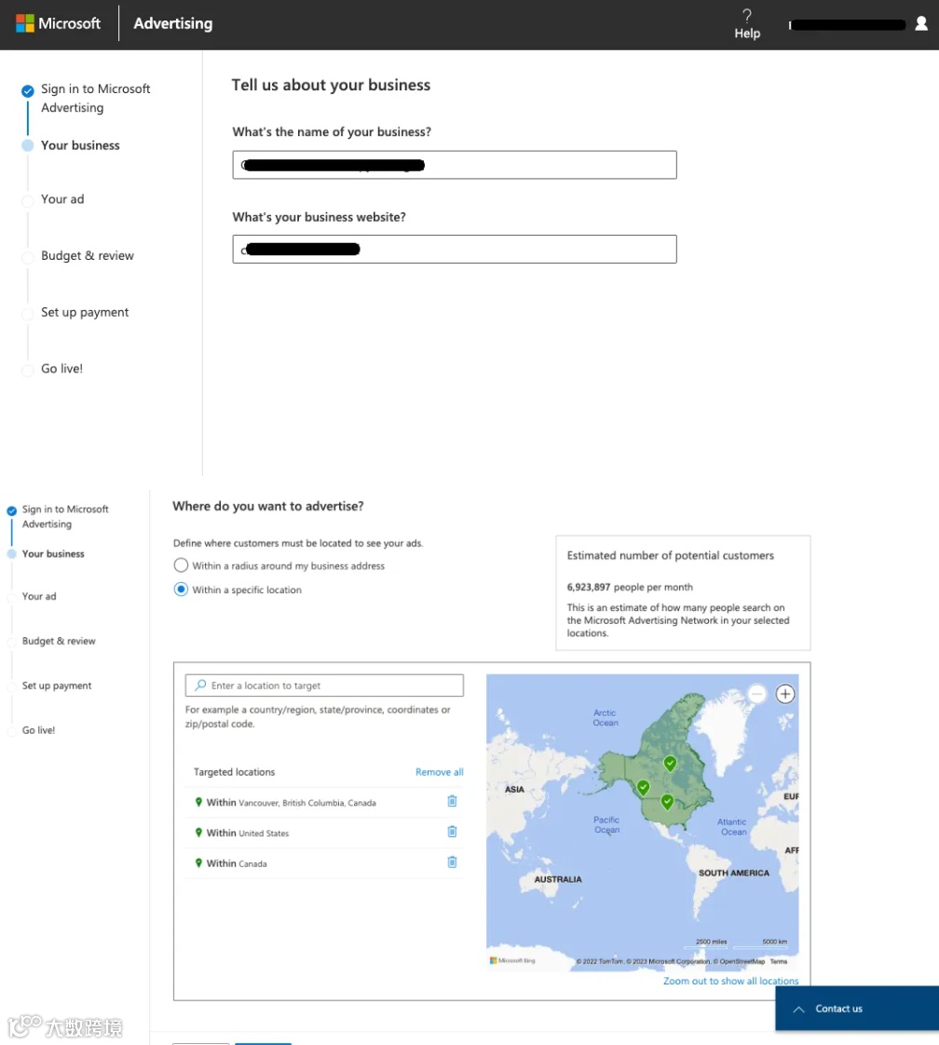Click the Atlantic Ocean label on map
This screenshot has width=939, height=1045.
coord(732,827)
